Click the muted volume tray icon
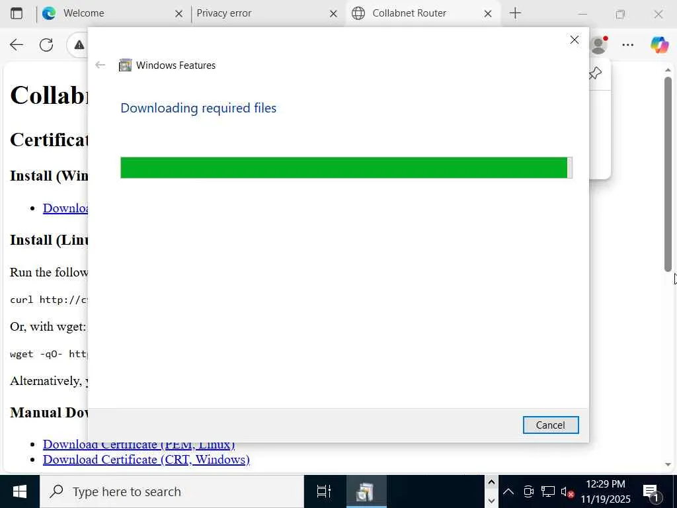The image size is (677, 508). coord(567,491)
